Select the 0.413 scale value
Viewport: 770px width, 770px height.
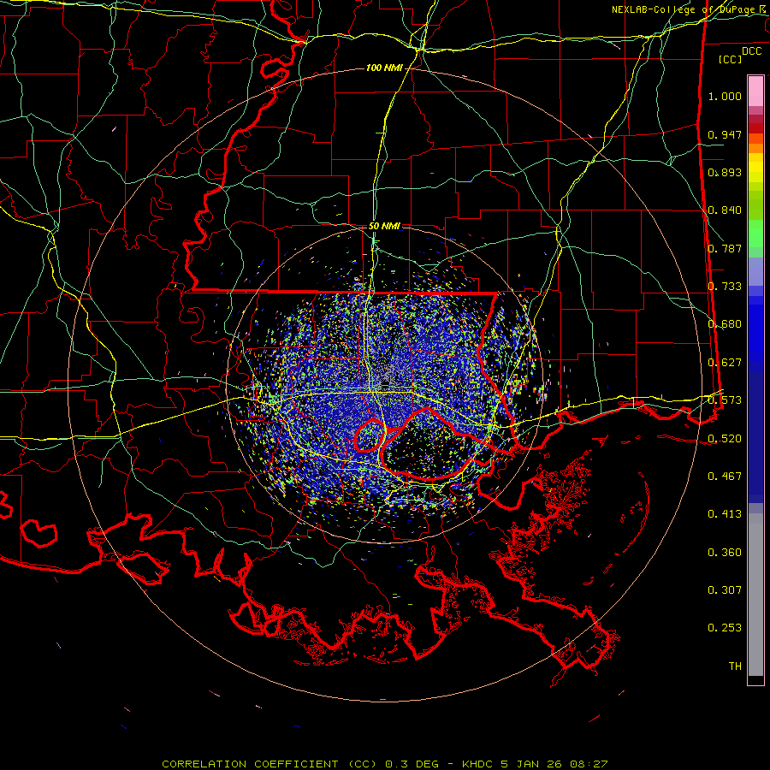pyautogui.click(x=725, y=514)
